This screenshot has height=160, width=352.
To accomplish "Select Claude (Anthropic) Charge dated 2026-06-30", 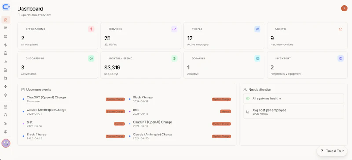I will coord(180,136).
